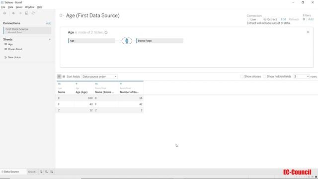The width and height of the screenshot is (318, 179).
Task: Select the Live connection option
Action: point(248,19)
